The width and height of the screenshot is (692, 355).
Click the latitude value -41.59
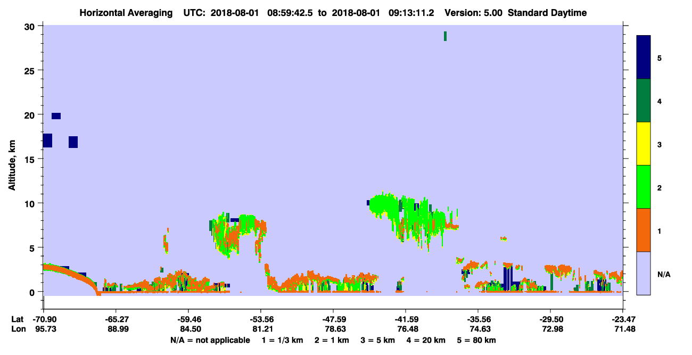pos(406,319)
